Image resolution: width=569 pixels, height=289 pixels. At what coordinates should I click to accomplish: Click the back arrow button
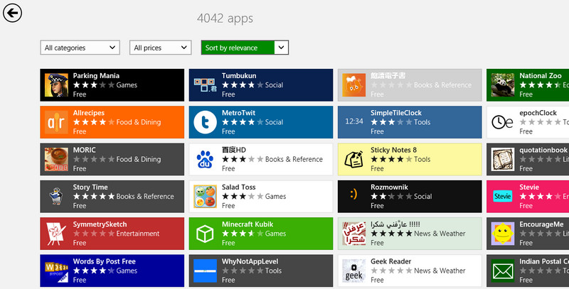[x=13, y=13]
